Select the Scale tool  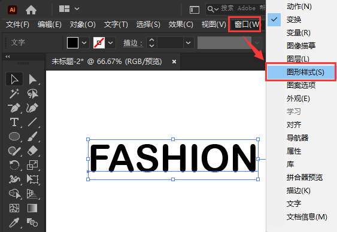pyautogui.click(x=33, y=165)
